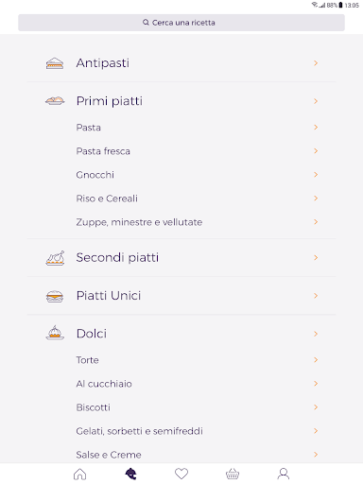
Task: Open the Home tab icon
Action: click(79, 474)
